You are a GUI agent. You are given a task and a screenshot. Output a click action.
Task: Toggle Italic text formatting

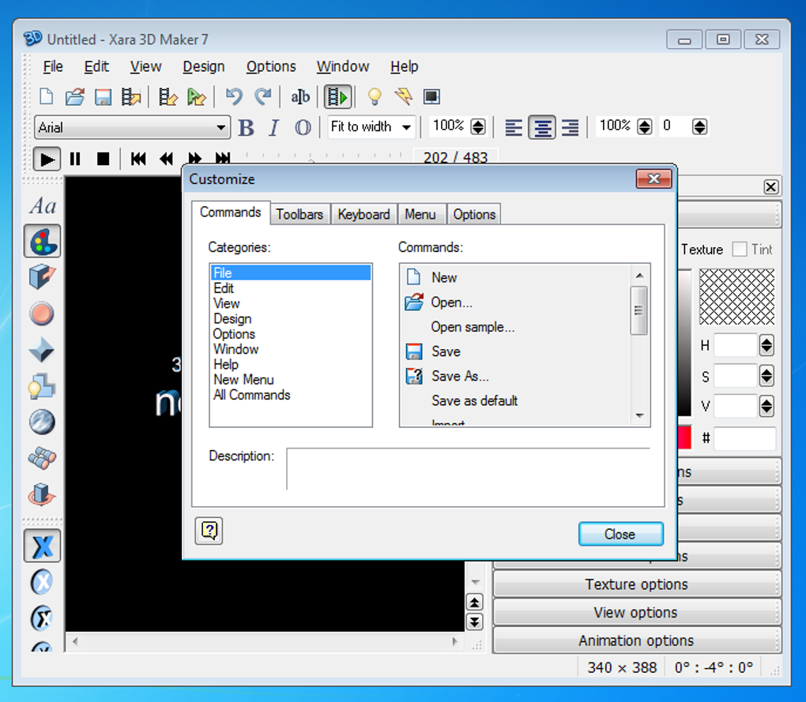(x=273, y=128)
